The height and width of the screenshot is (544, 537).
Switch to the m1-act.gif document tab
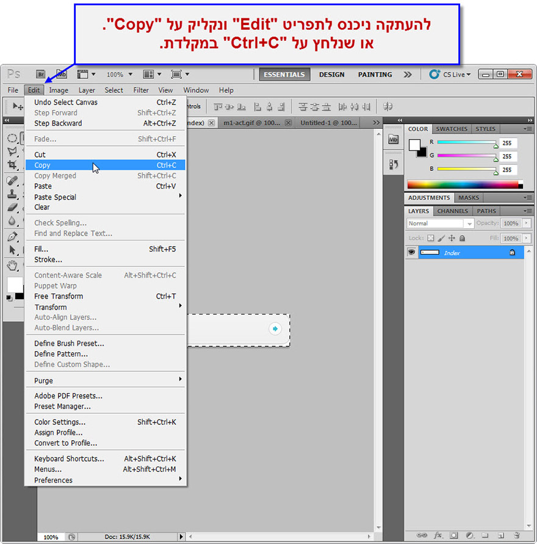click(x=251, y=123)
